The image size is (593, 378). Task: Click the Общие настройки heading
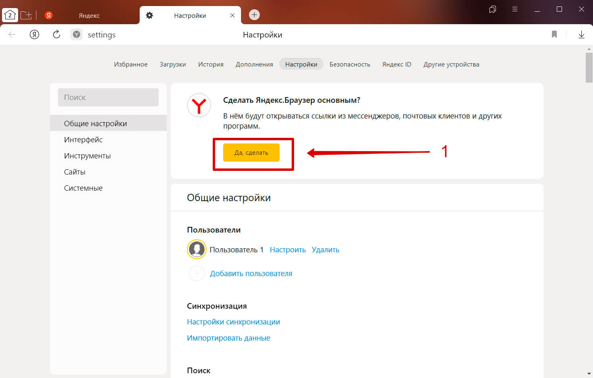click(229, 197)
